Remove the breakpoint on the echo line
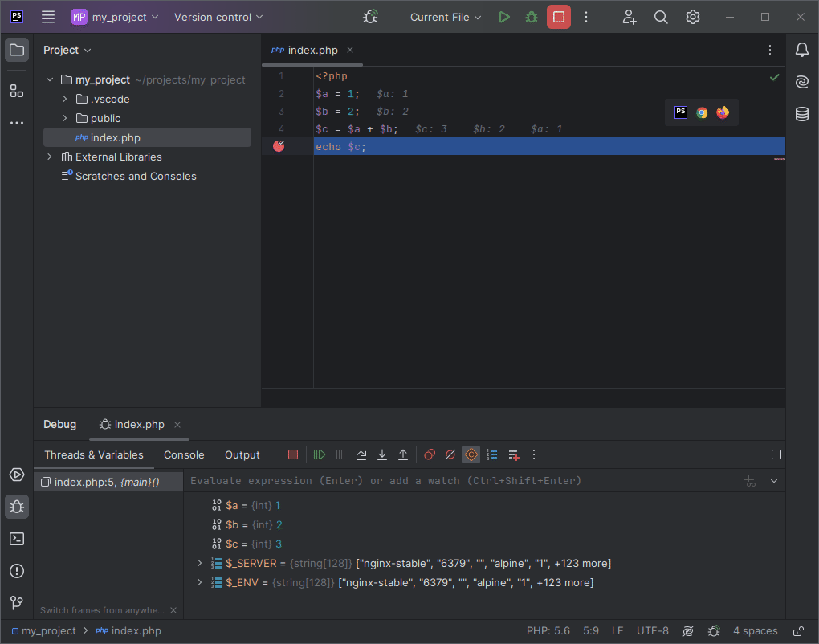 (279, 146)
